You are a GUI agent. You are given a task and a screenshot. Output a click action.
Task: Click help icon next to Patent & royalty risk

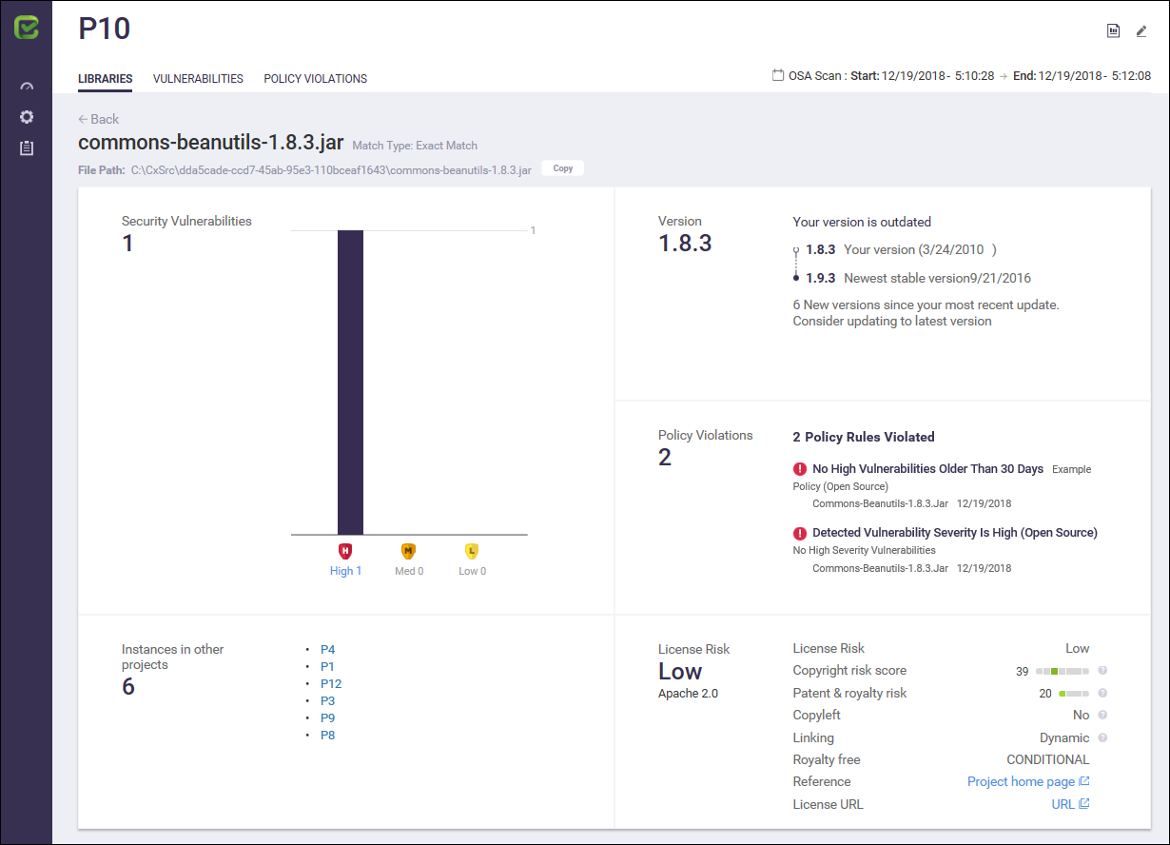point(1102,694)
